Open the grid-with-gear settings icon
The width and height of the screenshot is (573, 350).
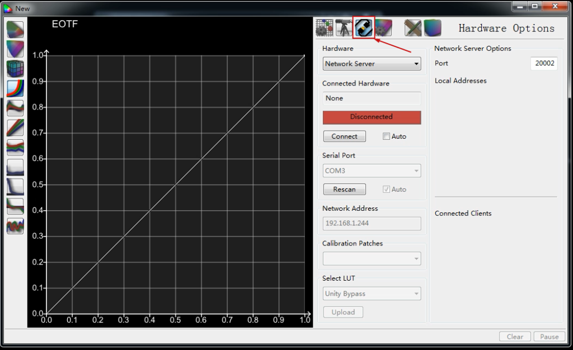325,28
